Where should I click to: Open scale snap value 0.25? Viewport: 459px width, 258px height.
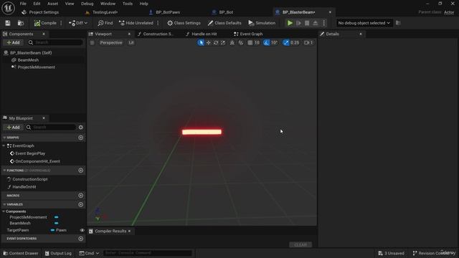pos(295,43)
